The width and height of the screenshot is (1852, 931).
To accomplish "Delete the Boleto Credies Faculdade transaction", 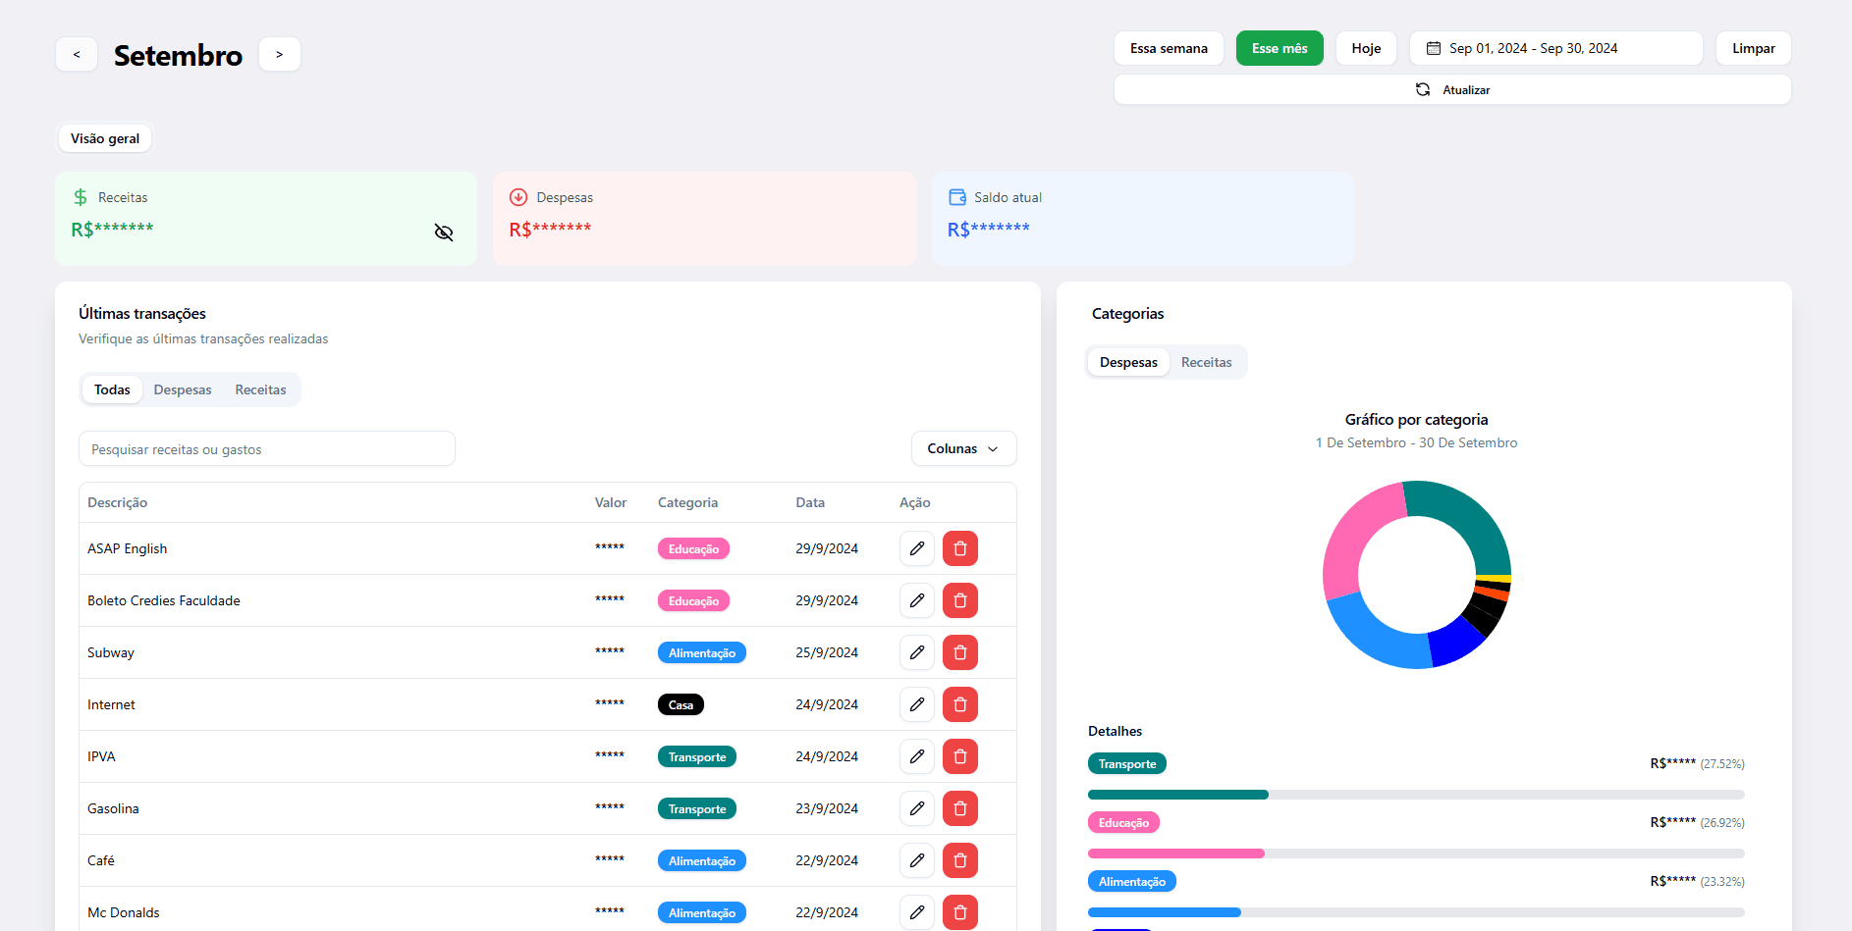I will tap(960, 600).
